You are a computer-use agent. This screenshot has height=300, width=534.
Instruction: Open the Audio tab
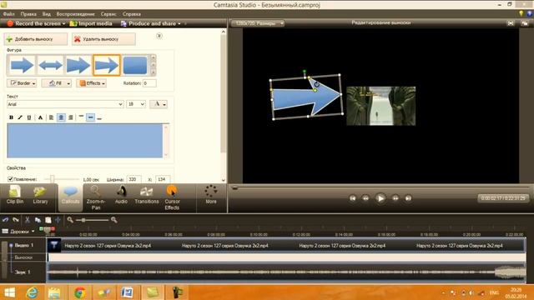[121, 196]
